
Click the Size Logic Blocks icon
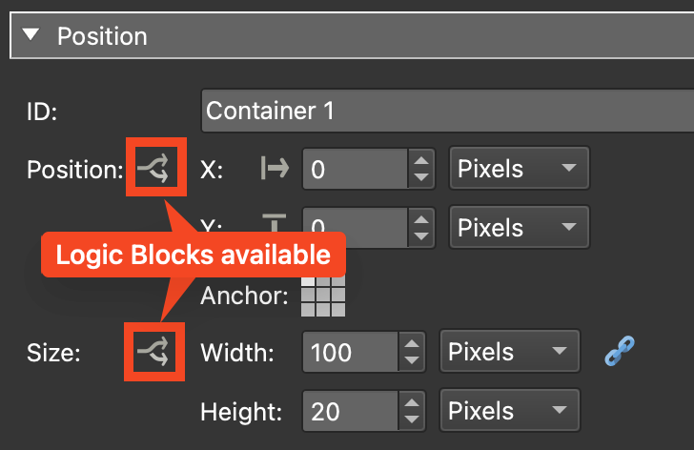pos(153,354)
